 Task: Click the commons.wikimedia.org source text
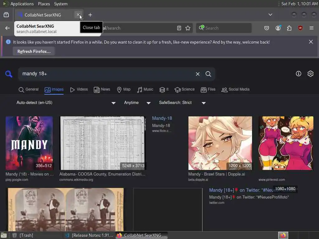click(x=76, y=180)
